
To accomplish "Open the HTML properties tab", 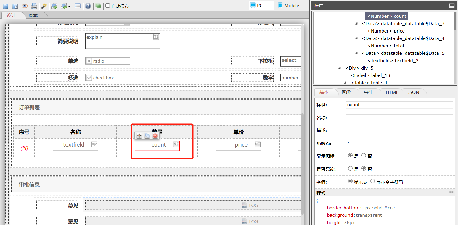I will (392, 92).
